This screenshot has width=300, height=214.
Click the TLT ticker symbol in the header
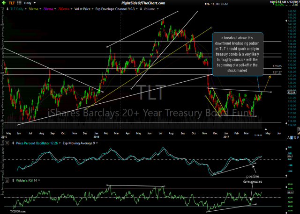[x=12, y=3]
